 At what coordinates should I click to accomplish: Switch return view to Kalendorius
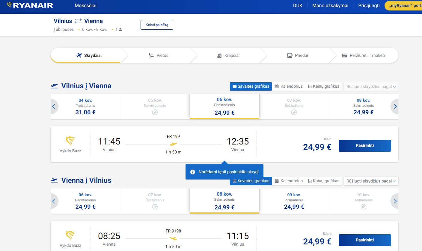click(x=288, y=181)
